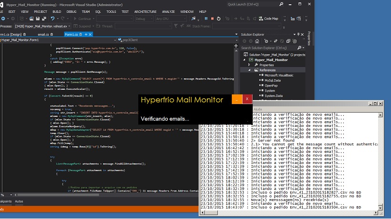
Task: Open the document tabs overflow dropdown
Action: (x=236, y=34)
